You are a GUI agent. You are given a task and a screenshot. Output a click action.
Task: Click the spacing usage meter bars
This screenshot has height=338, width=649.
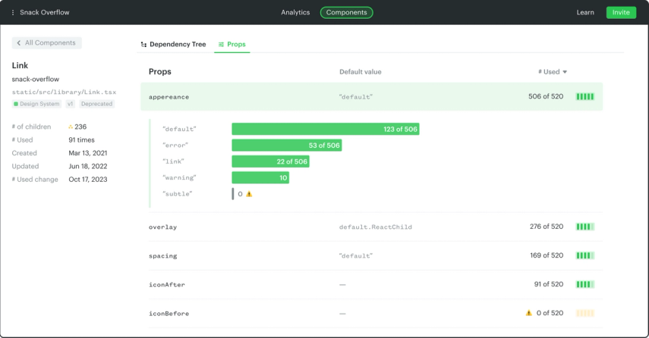585,255
